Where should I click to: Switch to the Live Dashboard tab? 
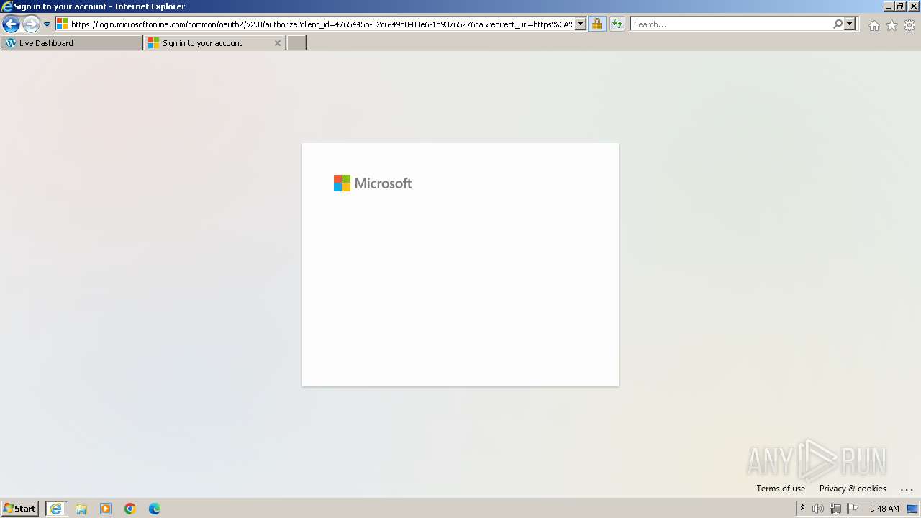coord(72,43)
